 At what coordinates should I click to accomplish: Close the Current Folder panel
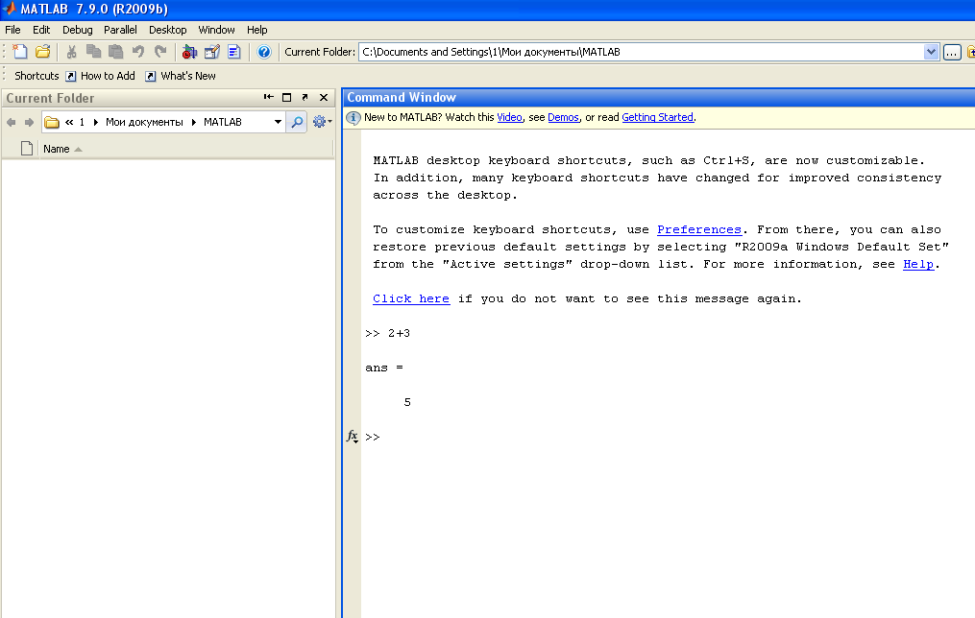pyautogui.click(x=324, y=98)
